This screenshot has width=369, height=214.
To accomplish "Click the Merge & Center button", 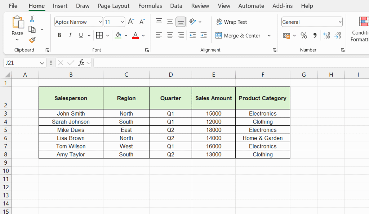I will [x=239, y=35].
